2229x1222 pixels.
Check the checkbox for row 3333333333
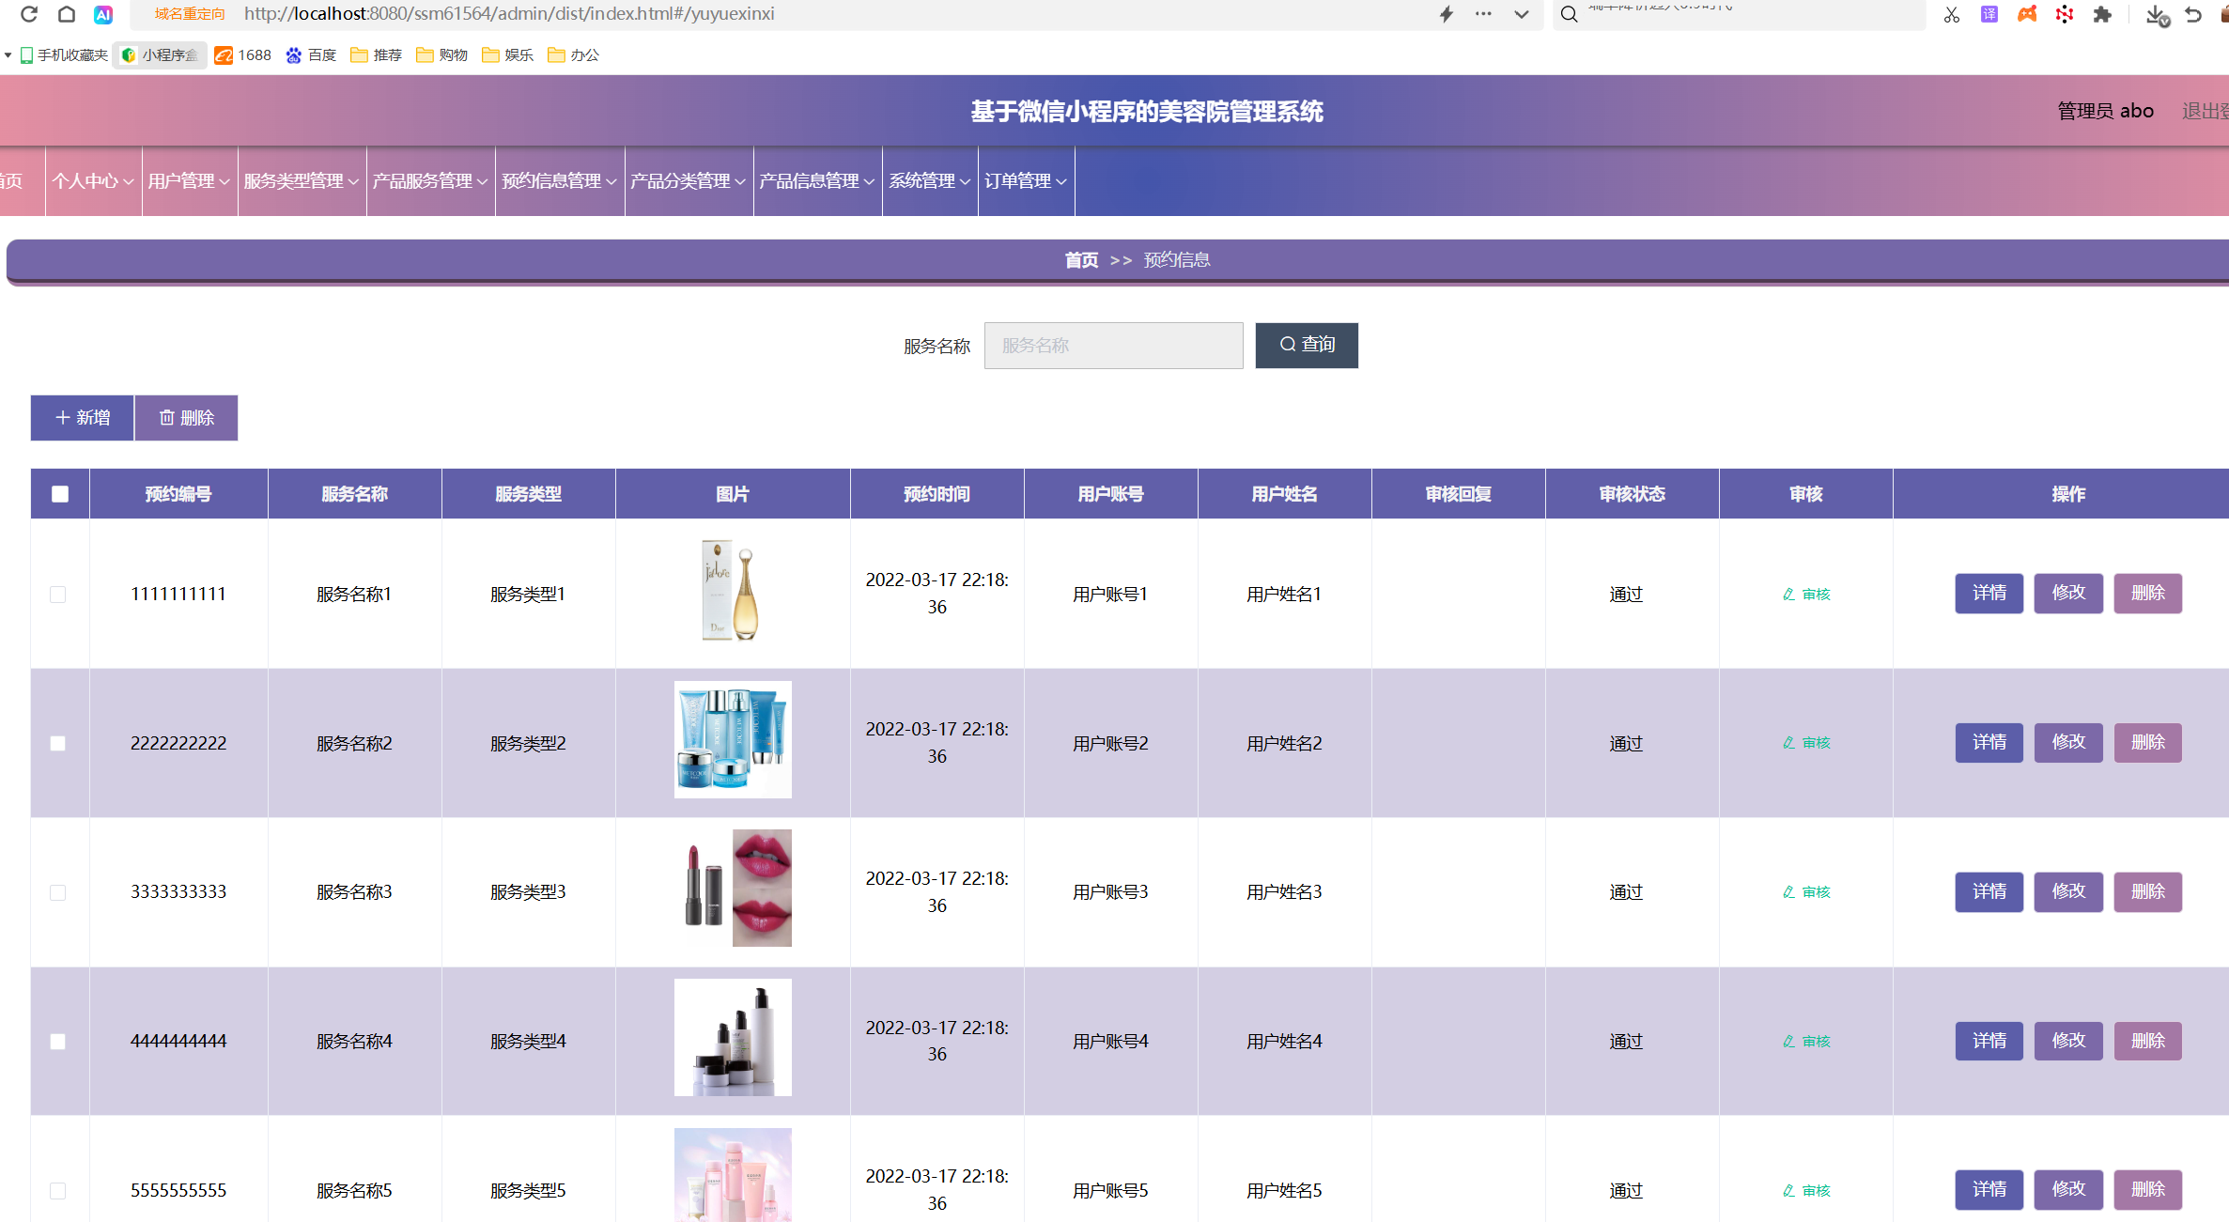tap(57, 892)
